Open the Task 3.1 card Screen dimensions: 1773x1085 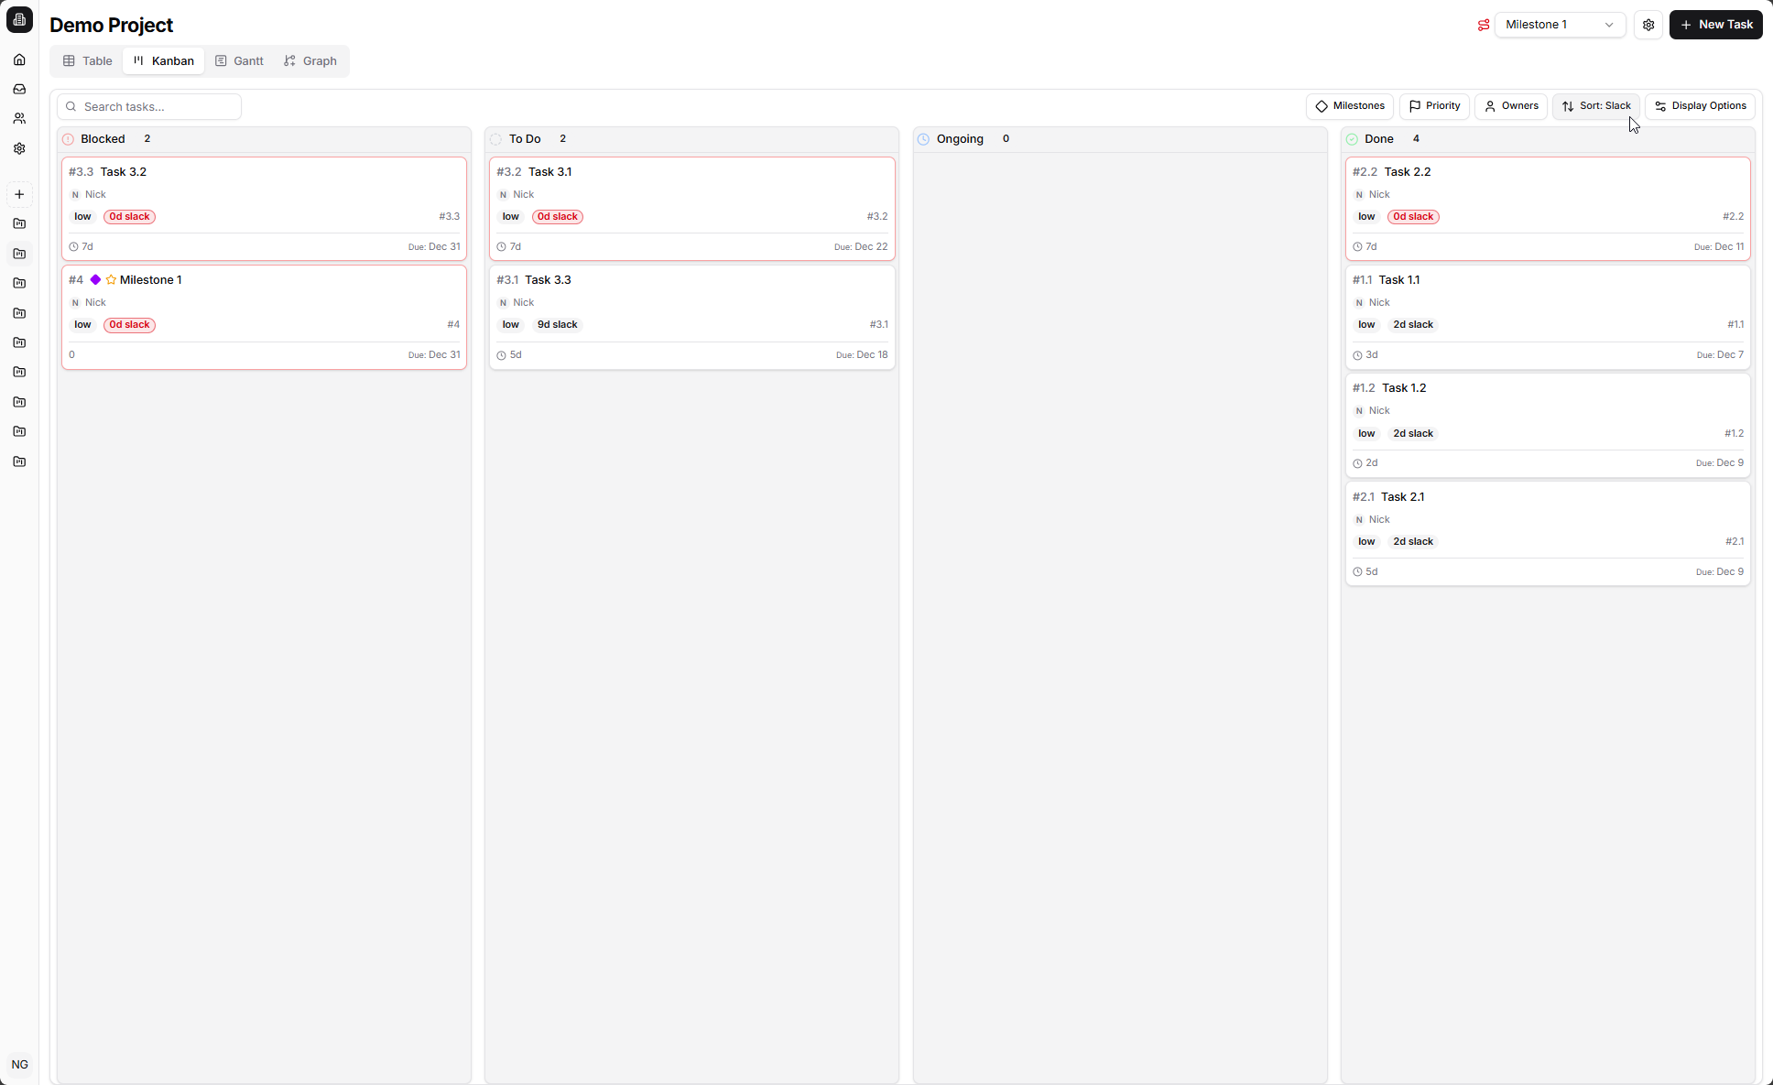click(691, 209)
